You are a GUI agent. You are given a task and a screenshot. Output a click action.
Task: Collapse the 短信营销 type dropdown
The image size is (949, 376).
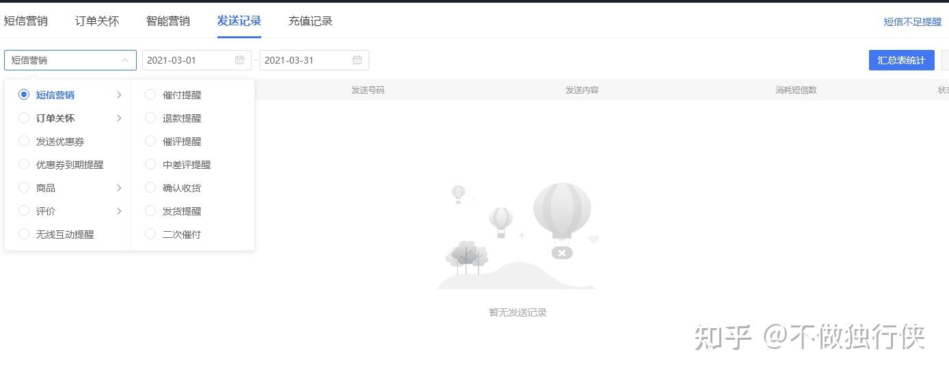124,60
